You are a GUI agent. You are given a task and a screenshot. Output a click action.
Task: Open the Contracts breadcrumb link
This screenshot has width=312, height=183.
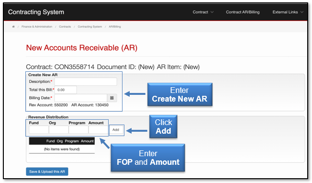click(x=65, y=27)
